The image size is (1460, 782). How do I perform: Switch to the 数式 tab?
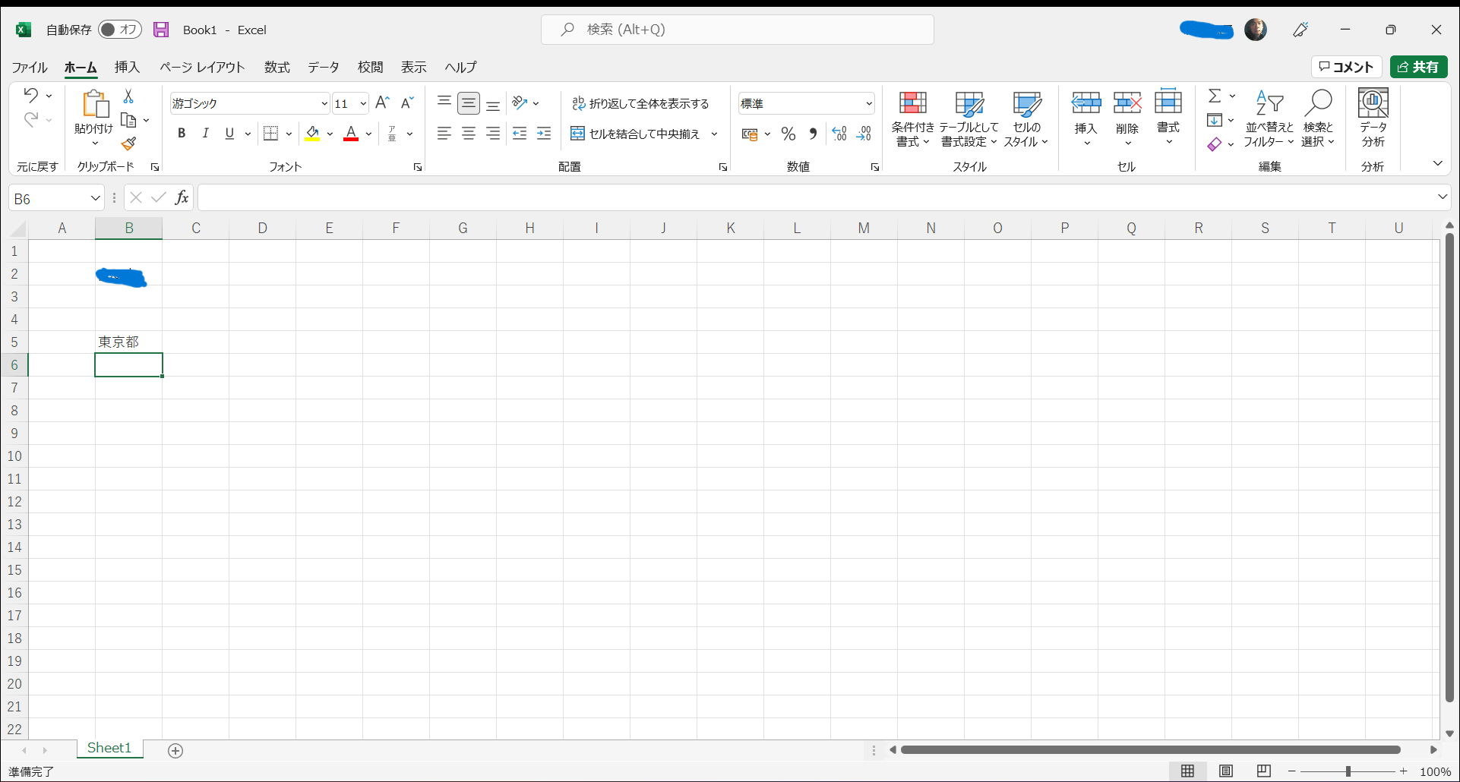pyautogui.click(x=277, y=67)
